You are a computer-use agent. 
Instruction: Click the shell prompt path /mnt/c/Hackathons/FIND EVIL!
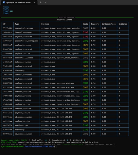(39, 147)
